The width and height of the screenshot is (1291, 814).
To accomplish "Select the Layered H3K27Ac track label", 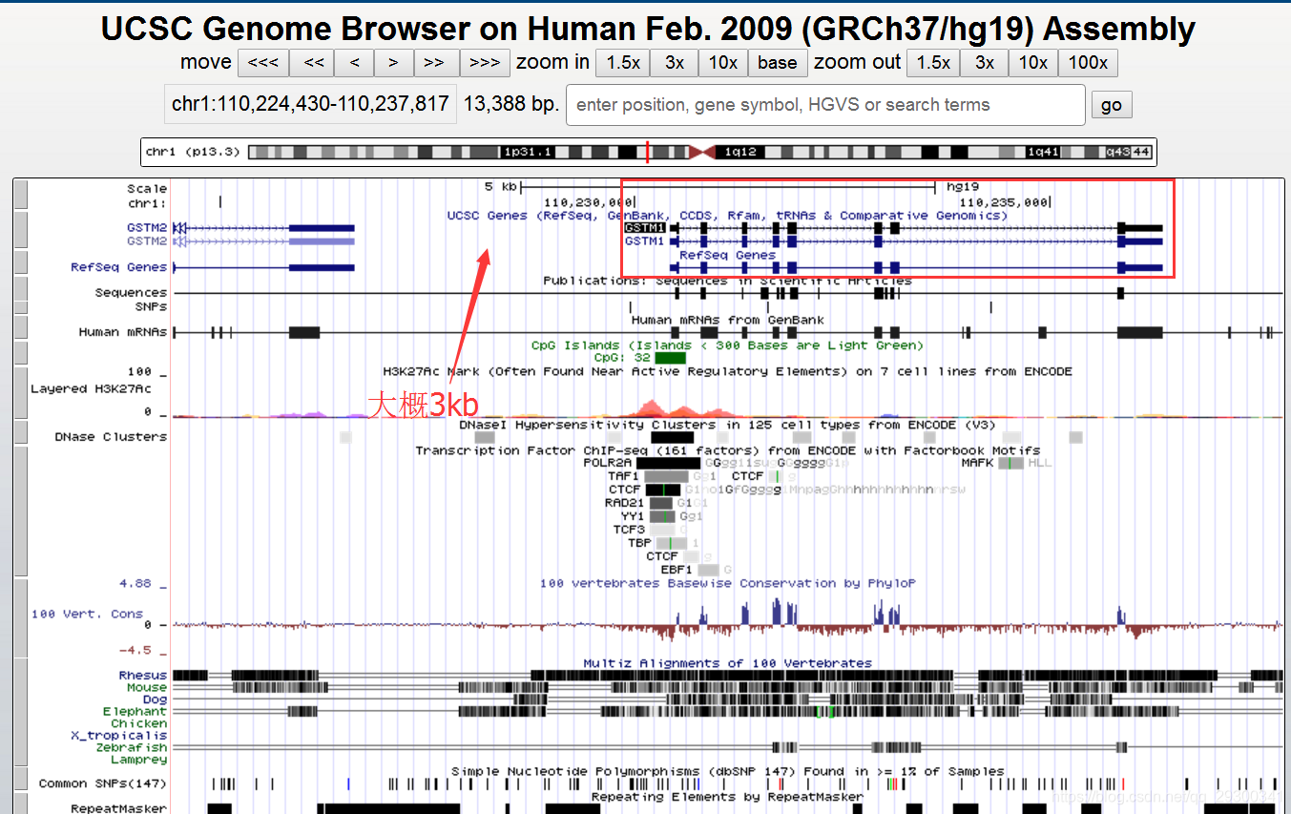I will click(91, 388).
